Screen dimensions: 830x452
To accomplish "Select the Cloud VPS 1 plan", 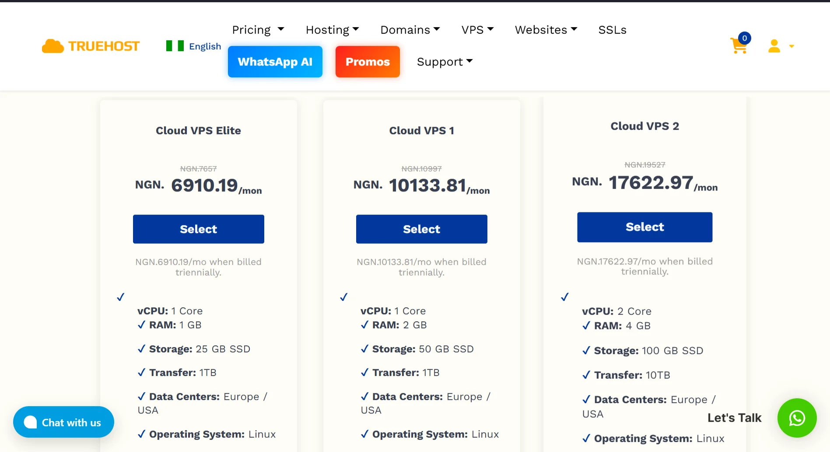I will [422, 229].
